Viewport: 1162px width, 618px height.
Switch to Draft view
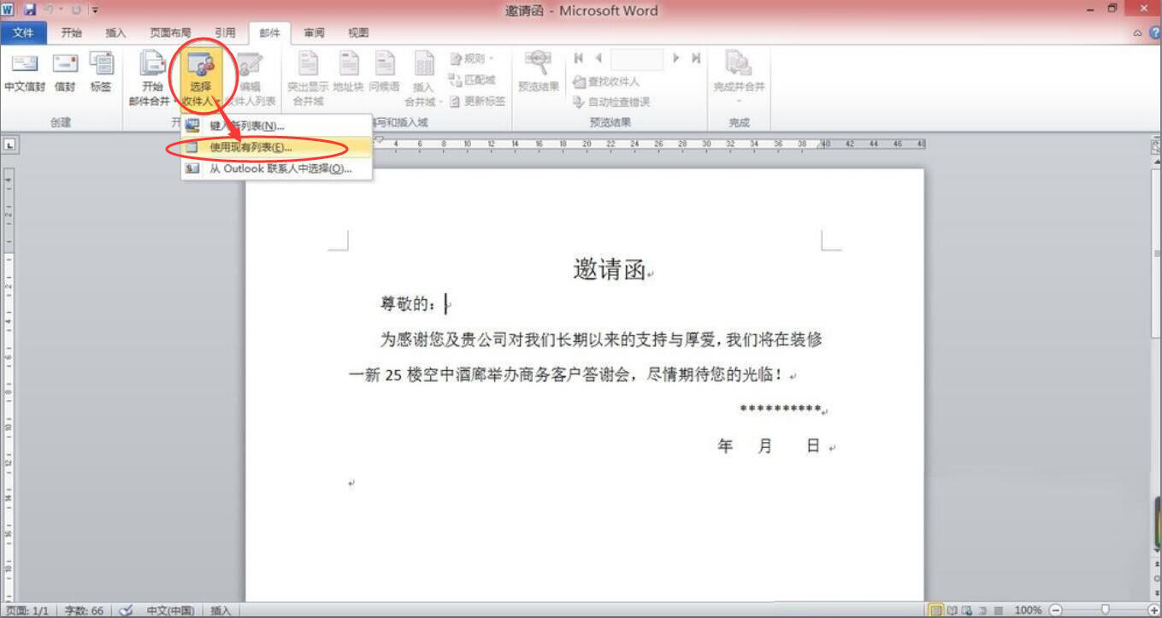pos(998,610)
